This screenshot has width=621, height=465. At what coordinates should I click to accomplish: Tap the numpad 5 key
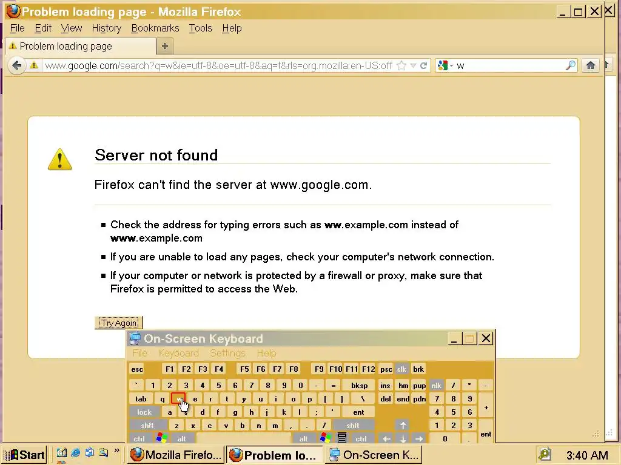(453, 412)
